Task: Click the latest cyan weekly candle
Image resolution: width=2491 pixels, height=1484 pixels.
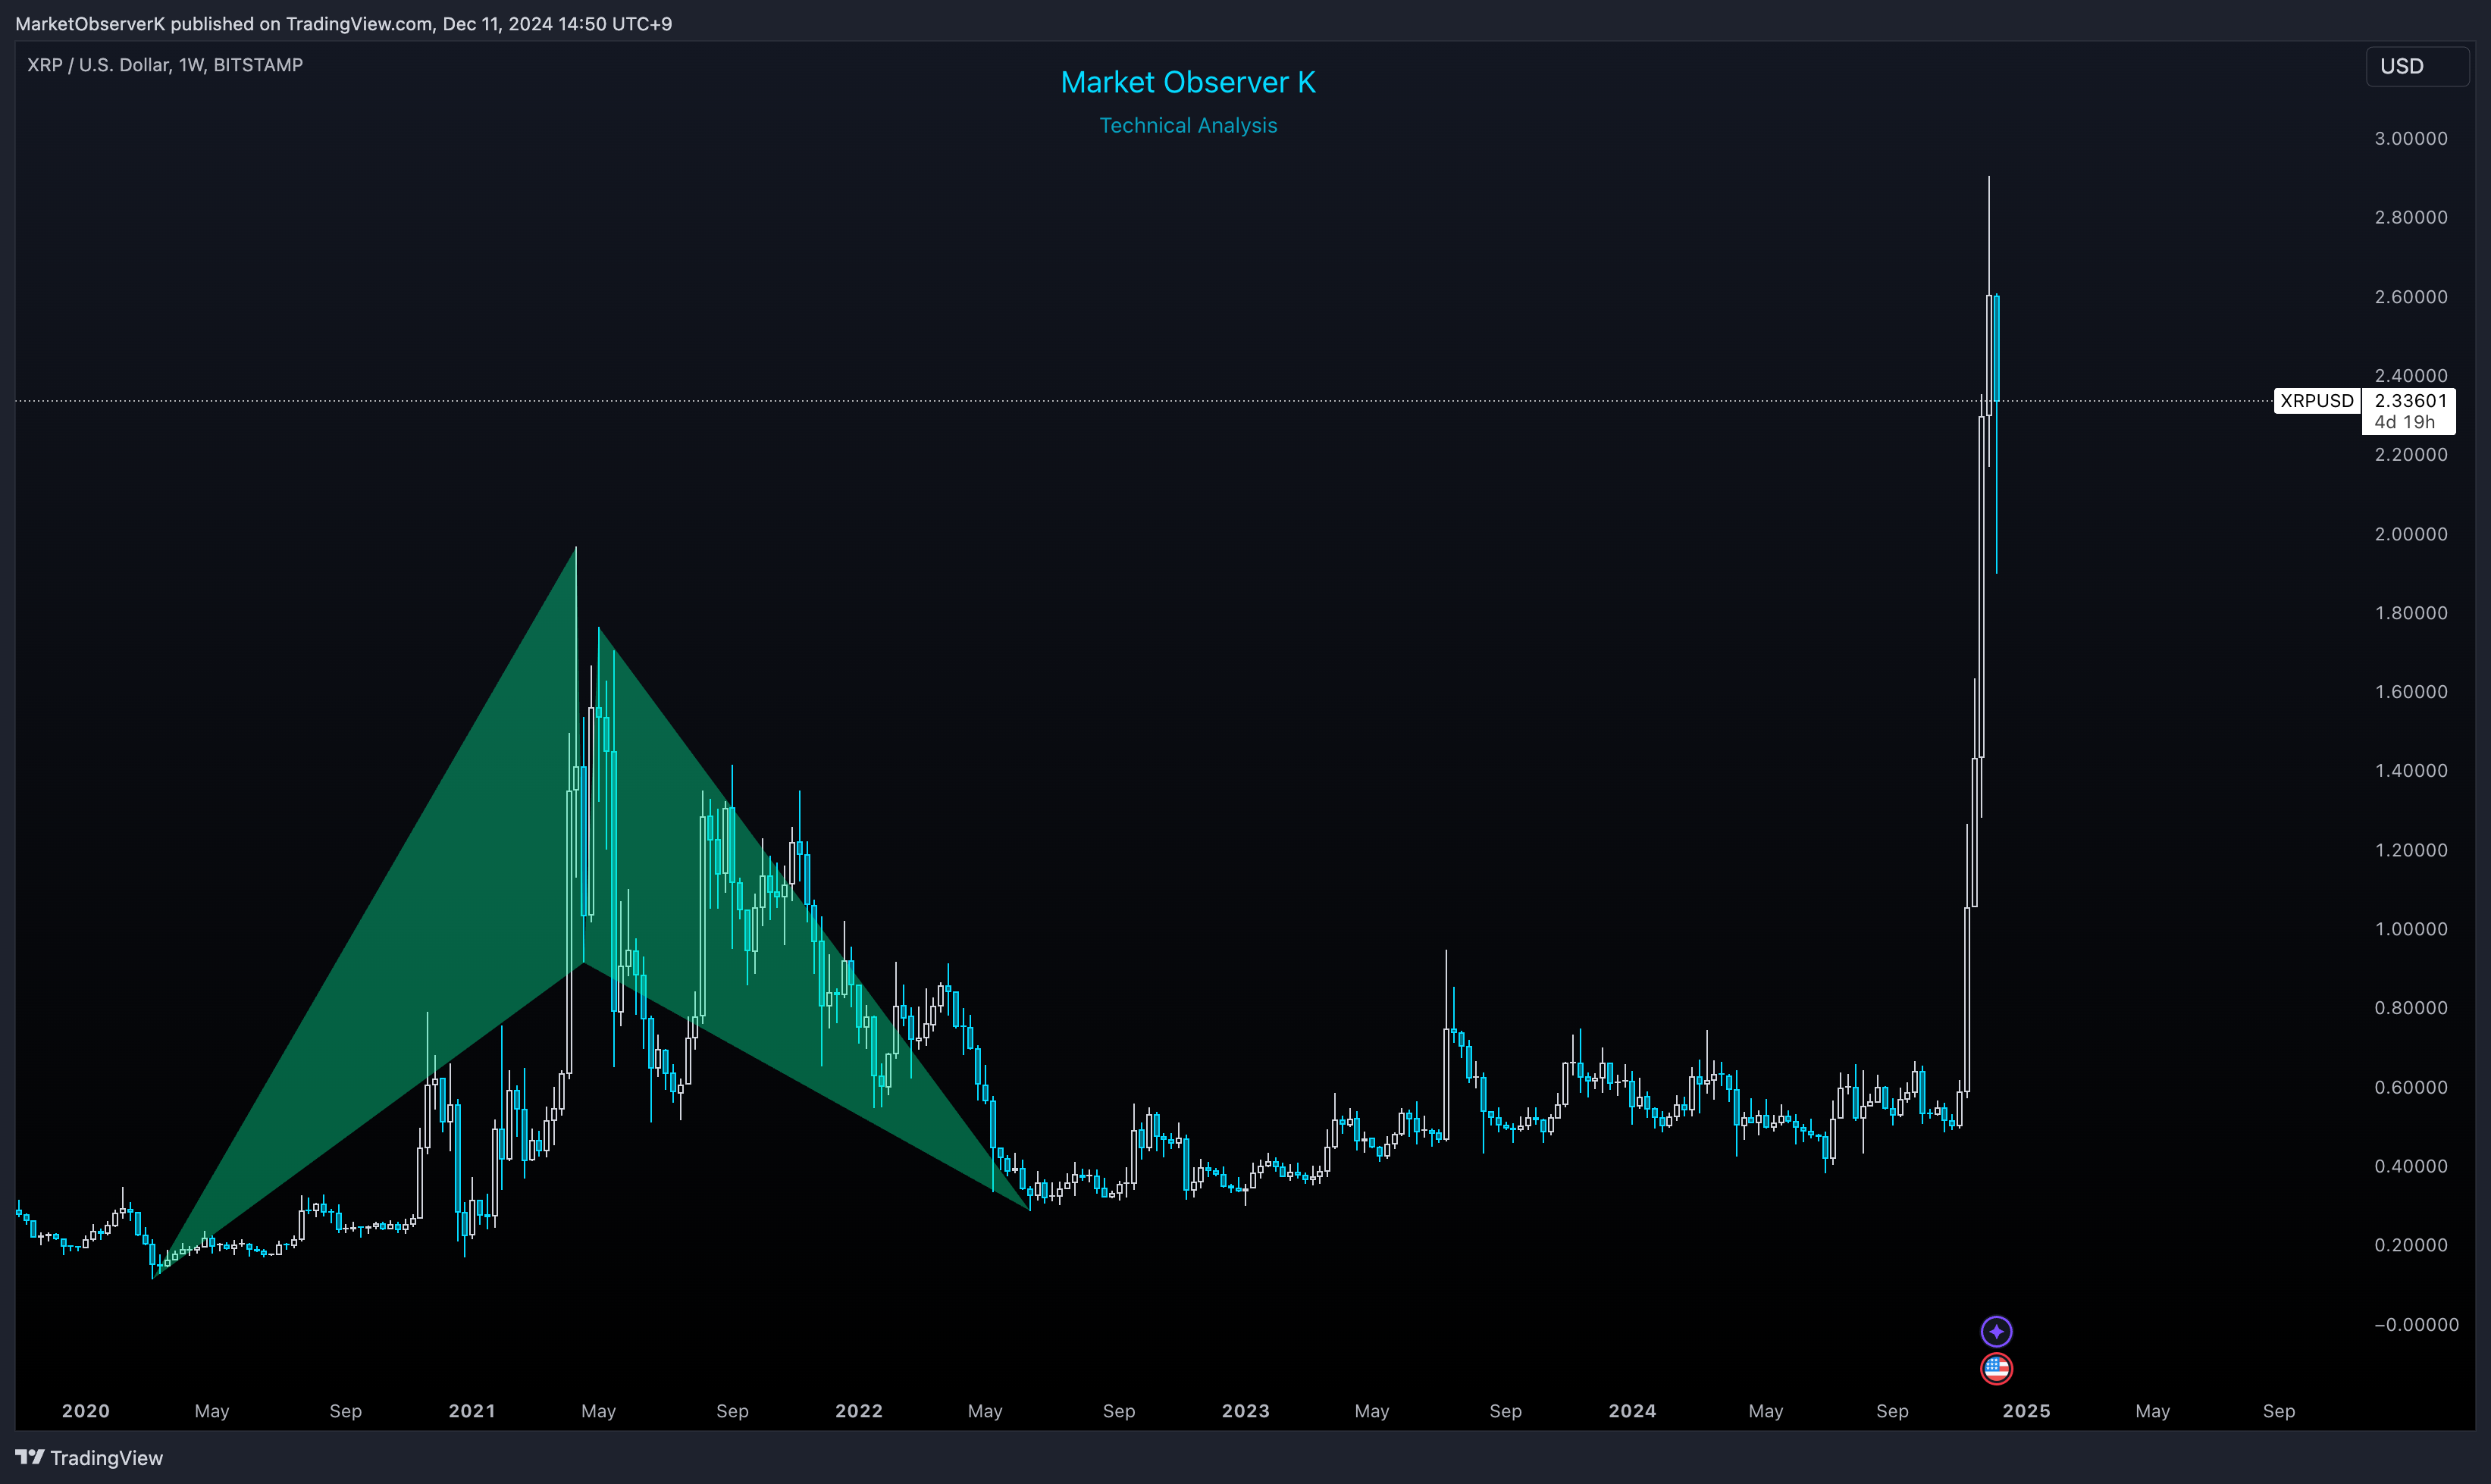Action: coord(1996,347)
